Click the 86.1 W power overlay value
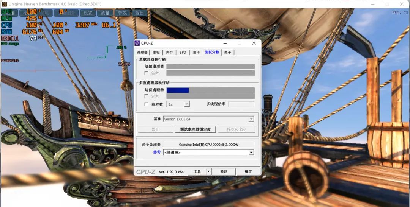Image resolution: width=410 pixels, height=207 pixels. (110, 25)
